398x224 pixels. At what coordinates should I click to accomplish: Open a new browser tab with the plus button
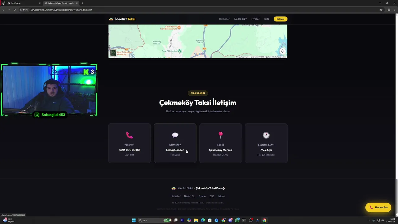click(82, 3)
